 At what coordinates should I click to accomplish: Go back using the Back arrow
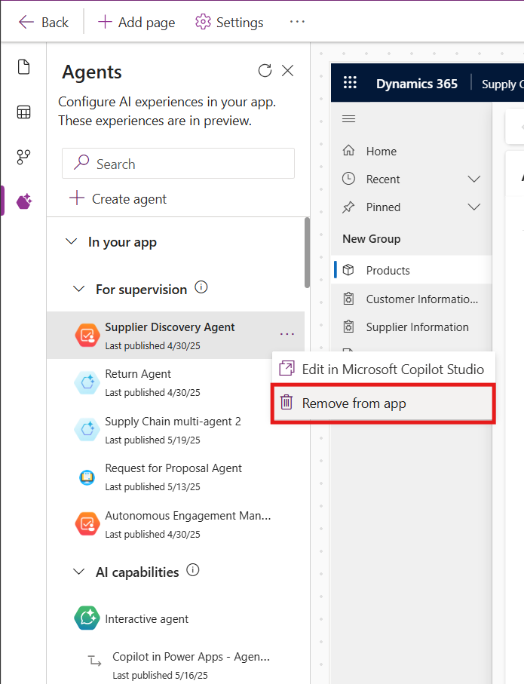click(43, 23)
